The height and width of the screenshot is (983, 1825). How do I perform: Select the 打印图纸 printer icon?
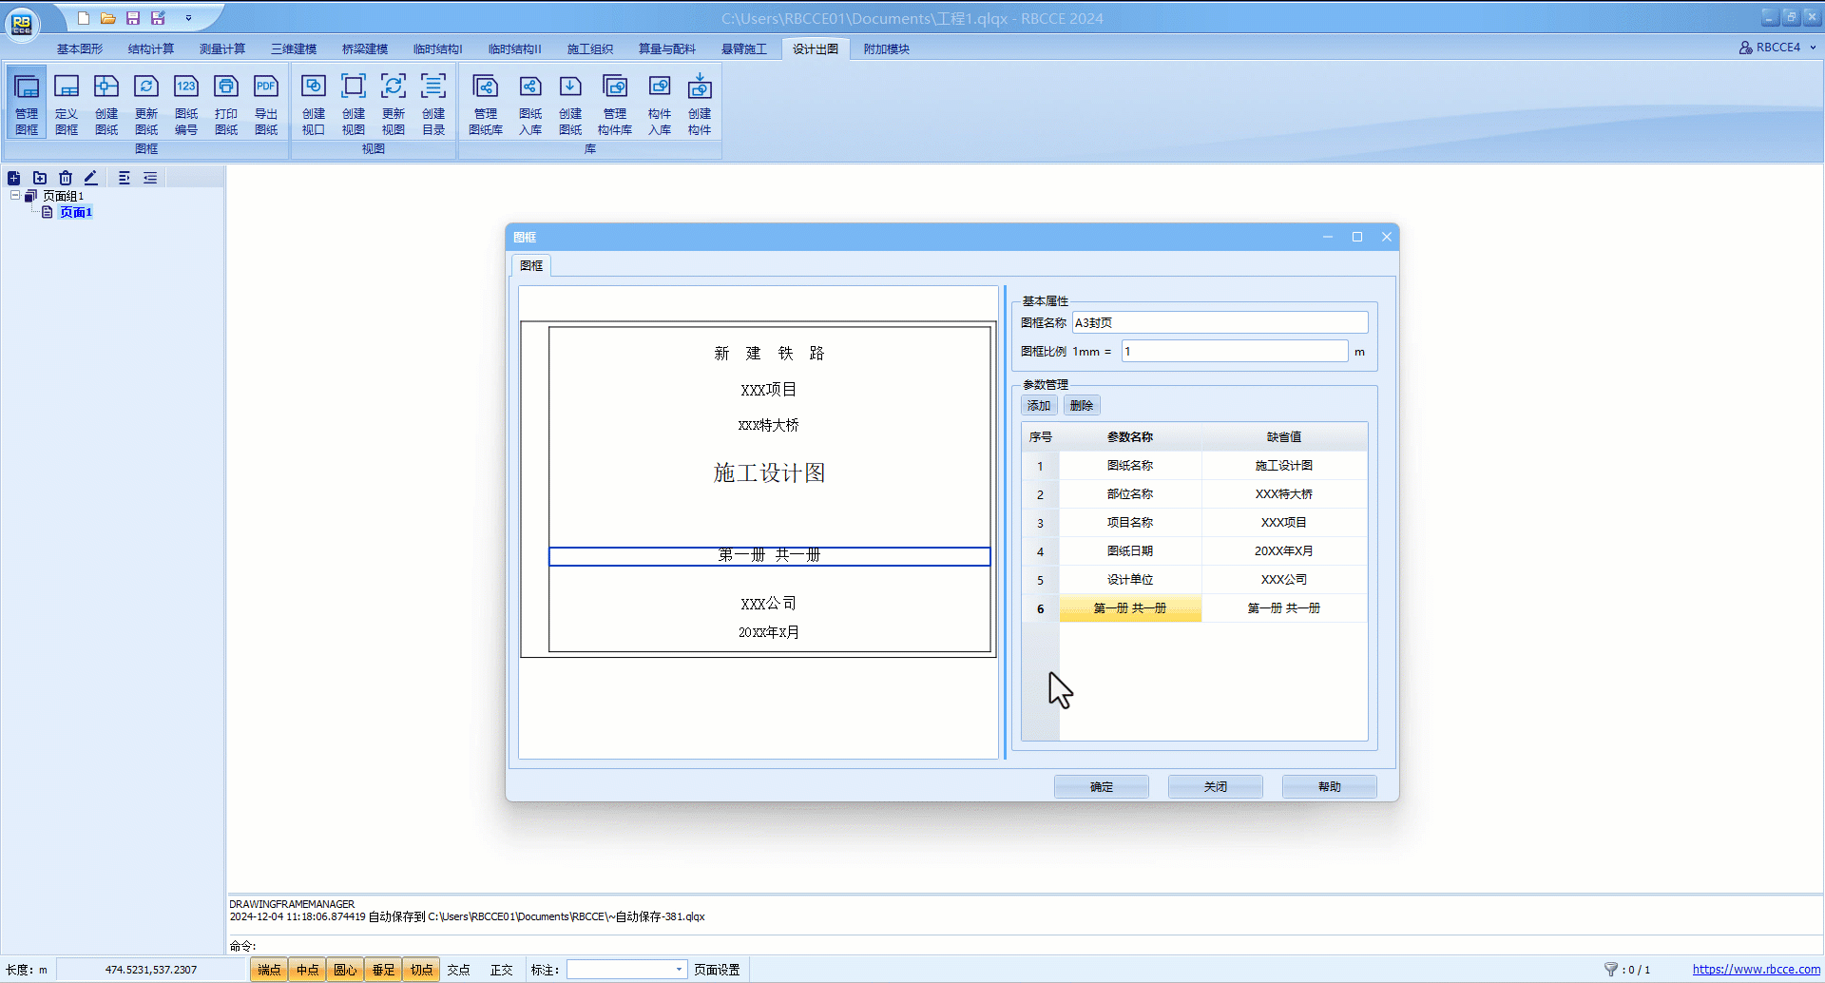(x=226, y=103)
